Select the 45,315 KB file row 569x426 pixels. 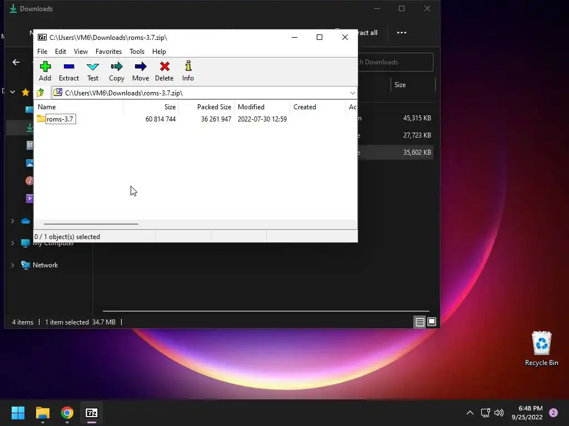[x=396, y=118]
